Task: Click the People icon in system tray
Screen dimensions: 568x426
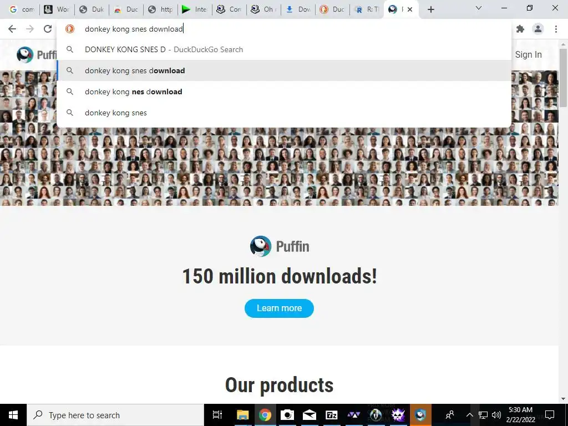Action: point(449,415)
